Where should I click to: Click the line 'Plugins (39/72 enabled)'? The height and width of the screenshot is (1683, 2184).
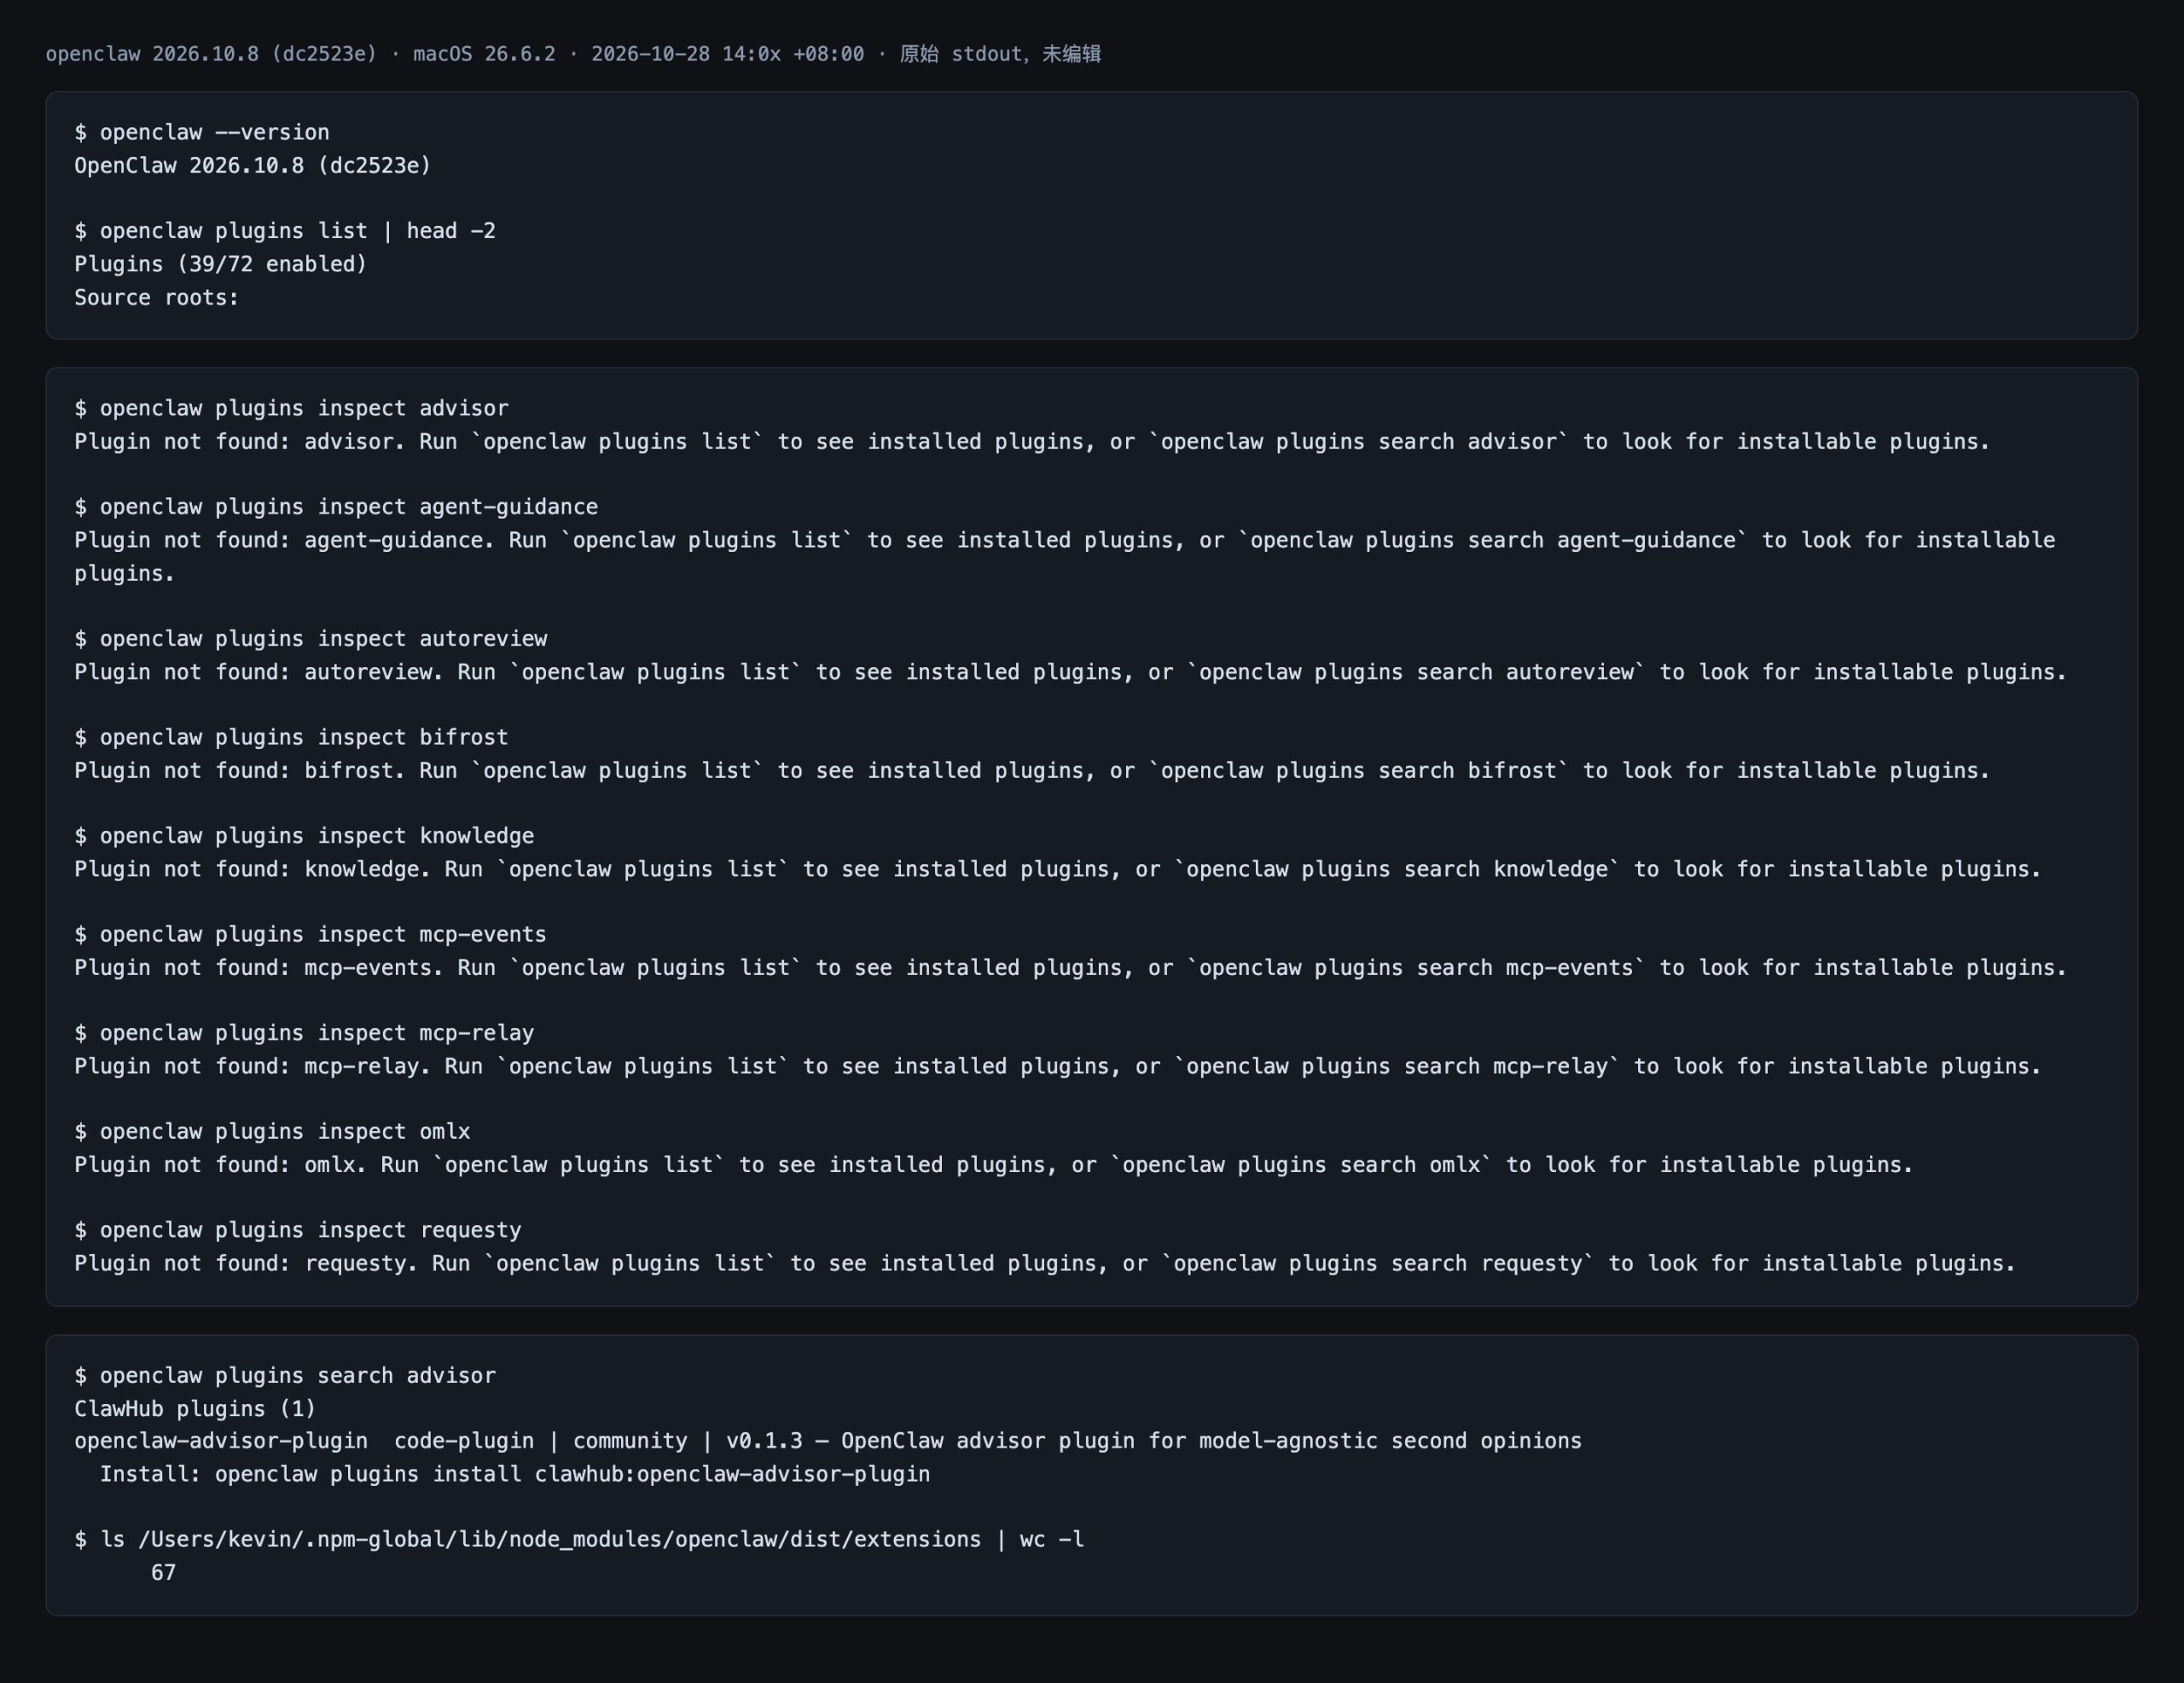[x=221, y=264]
